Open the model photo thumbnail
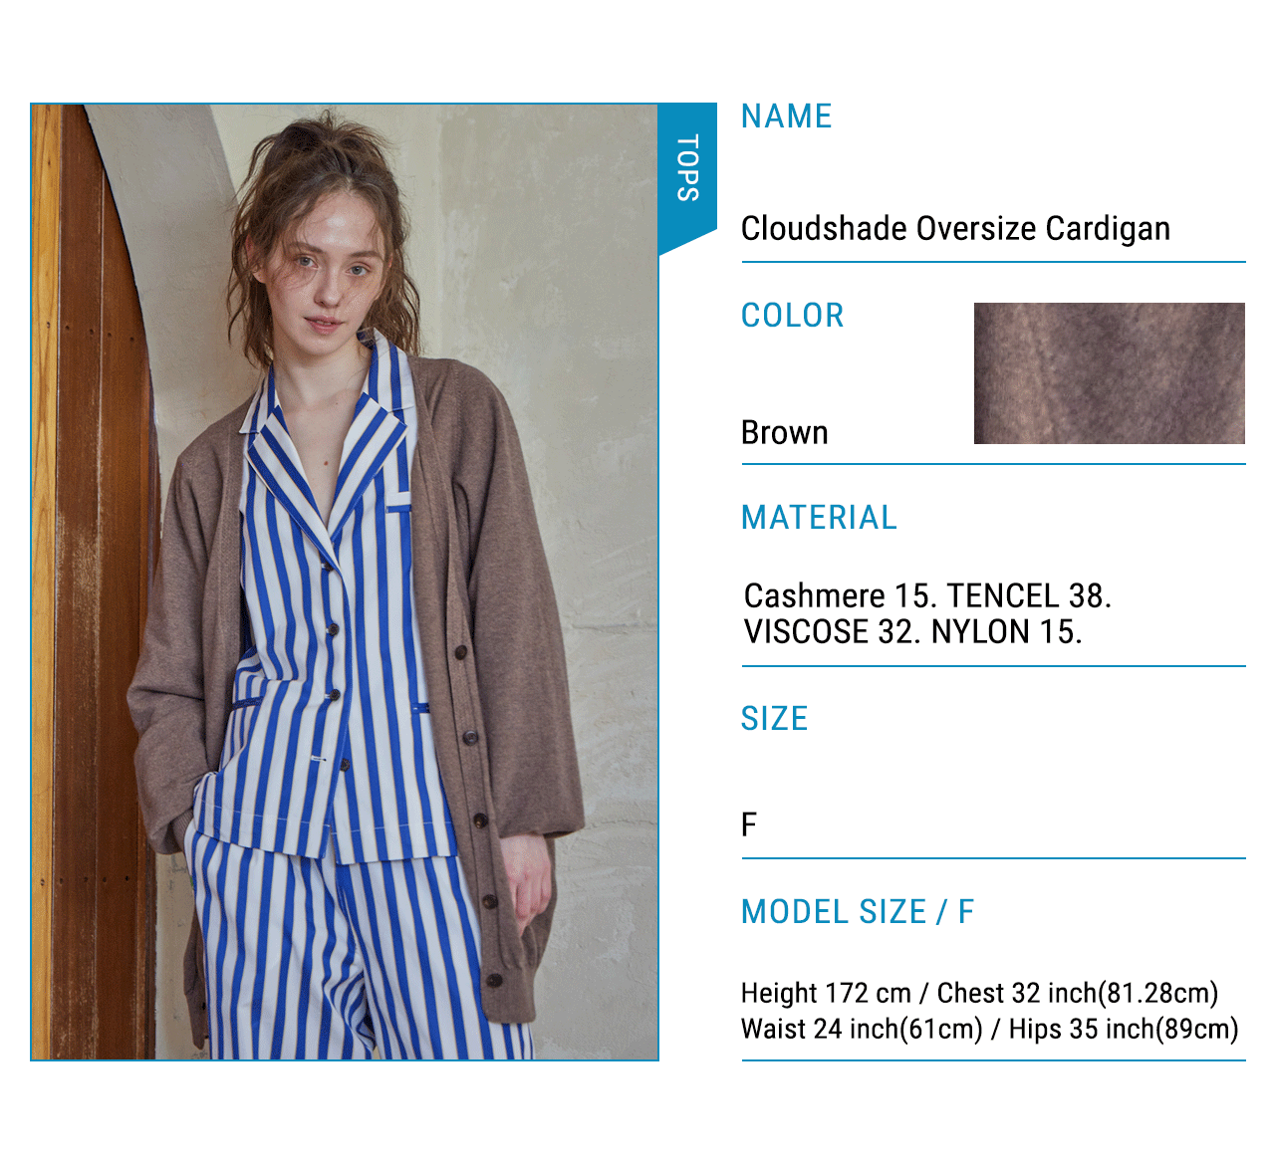This screenshot has height=1170, width=1275. coord(345,582)
